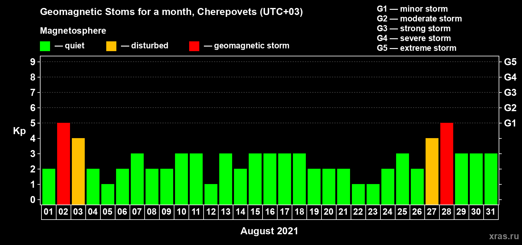Click the green bar for day 22
Image resolution: width=522 pixels, height=245 pixels.
(358, 194)
